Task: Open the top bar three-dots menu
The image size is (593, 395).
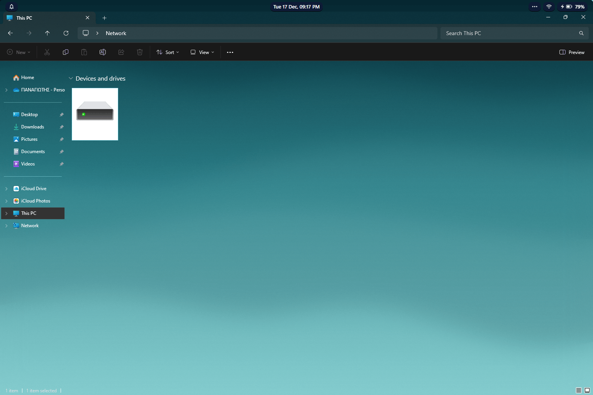Action: pos(535,7)
